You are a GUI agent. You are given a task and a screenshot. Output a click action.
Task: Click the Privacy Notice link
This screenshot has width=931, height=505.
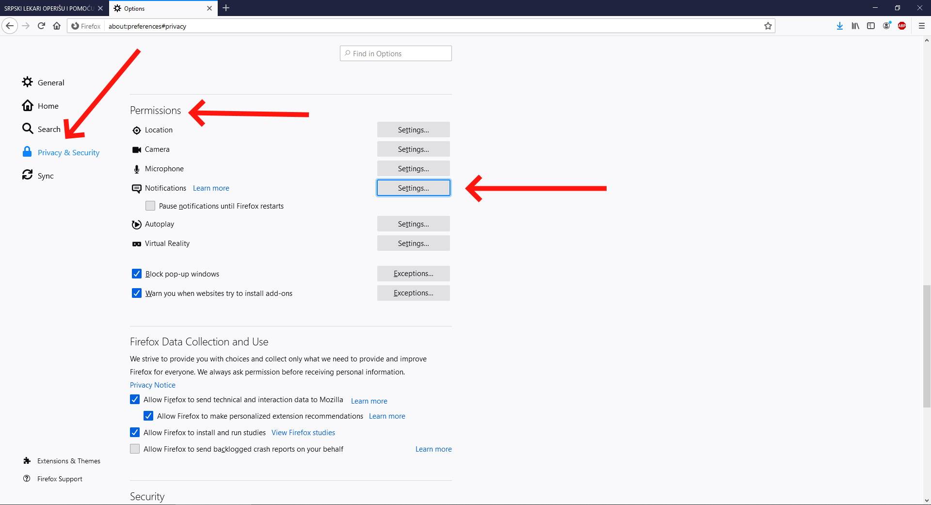pos(152,385)
